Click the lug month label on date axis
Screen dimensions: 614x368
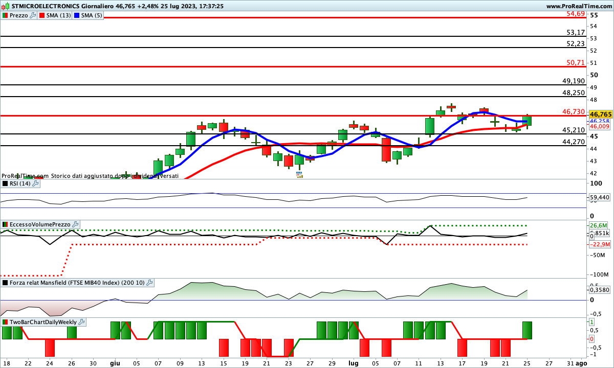(x=354, y=363)
